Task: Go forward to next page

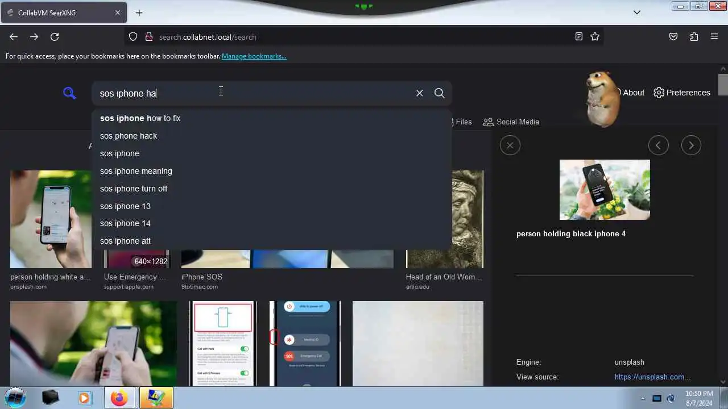Action: click(34, 37)
